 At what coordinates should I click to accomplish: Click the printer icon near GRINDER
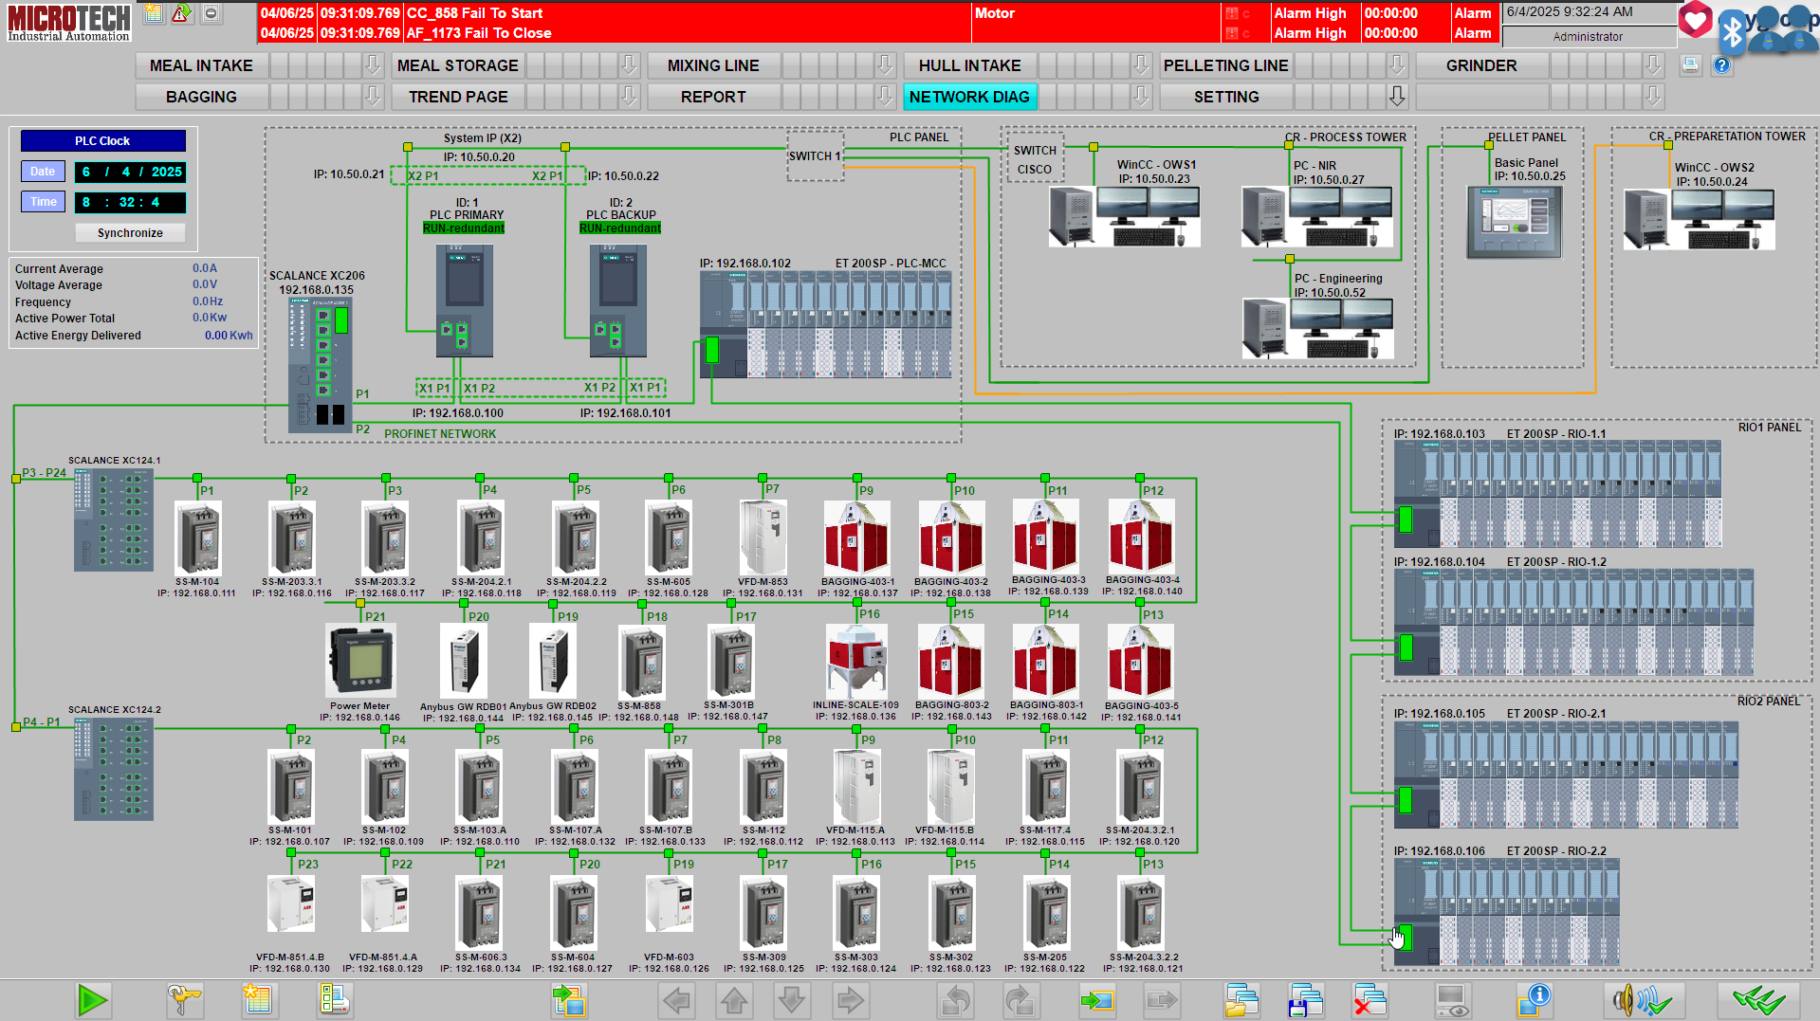coord(1690,65)
